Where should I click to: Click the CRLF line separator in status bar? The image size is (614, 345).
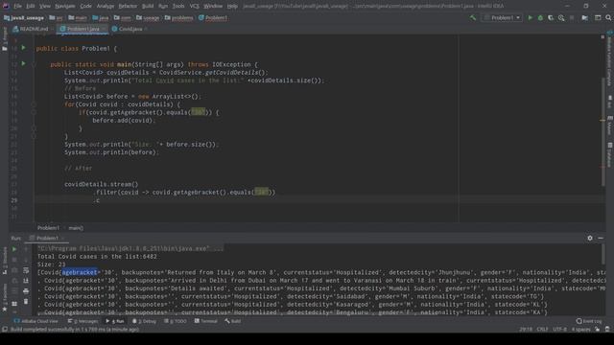click(x=542, y=329)
